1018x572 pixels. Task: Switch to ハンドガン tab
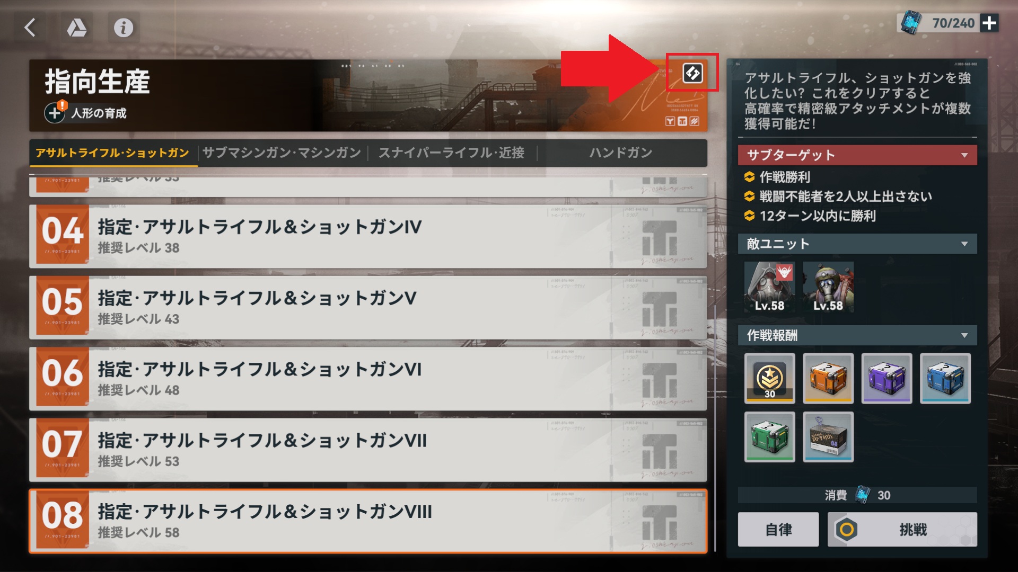pyautogui.click(x=621, y=153)
